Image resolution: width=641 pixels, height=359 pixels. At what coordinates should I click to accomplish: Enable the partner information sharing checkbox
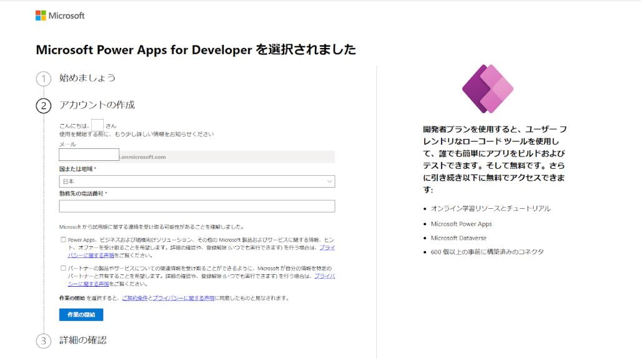pos(63,268)
